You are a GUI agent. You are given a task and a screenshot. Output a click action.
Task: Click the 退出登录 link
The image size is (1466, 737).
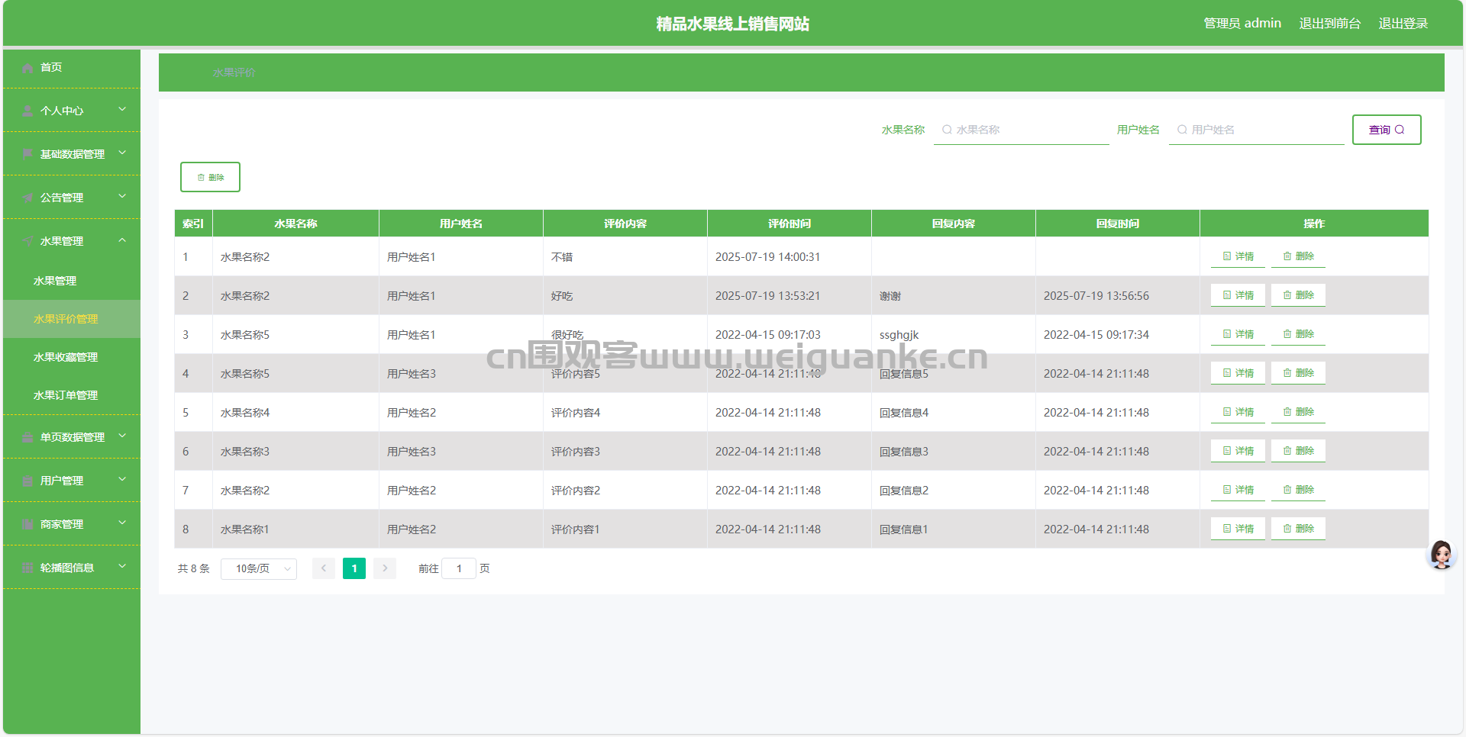pos(1403,24)
